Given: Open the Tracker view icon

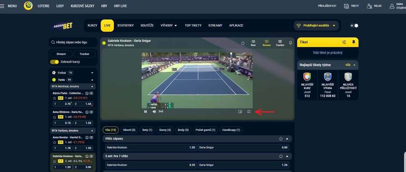Looking at the screenshot, I should click(280, 43).
